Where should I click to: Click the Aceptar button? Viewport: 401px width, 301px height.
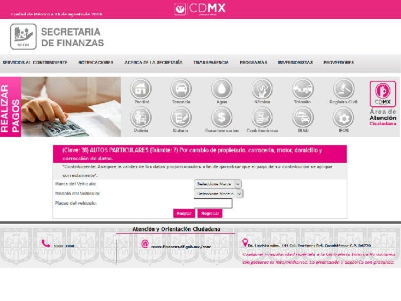pyautogui.click(x=184, y=213)
